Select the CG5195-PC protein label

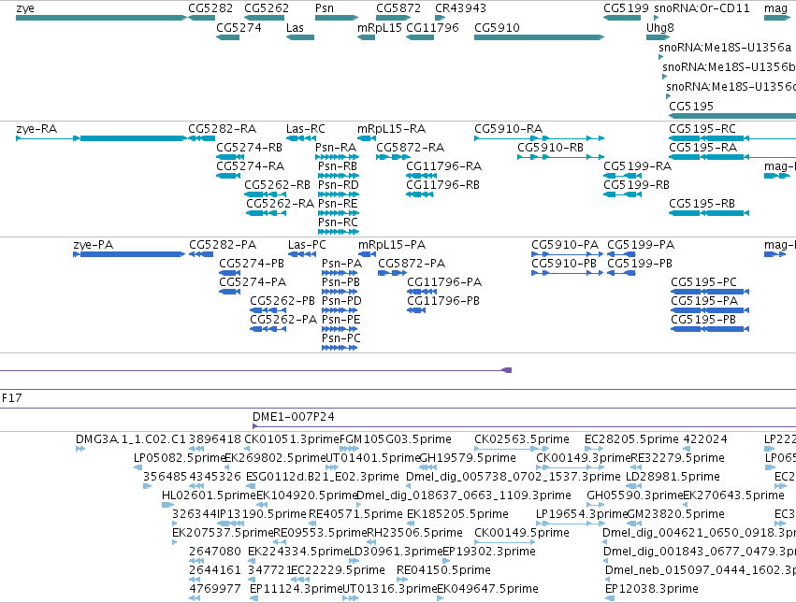coord(703,282)
